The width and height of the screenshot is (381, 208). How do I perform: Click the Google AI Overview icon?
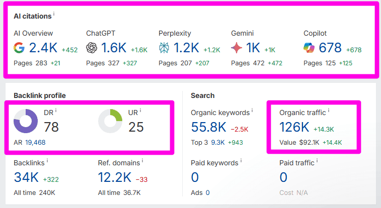[x=20, y=48]
